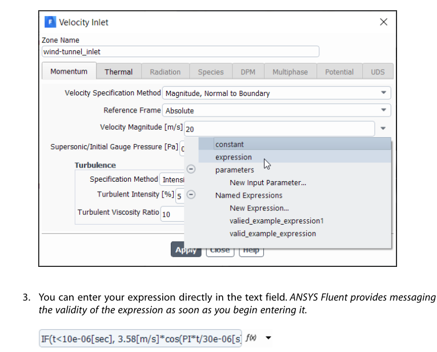Open Velocity Specification Method dropdown
Viewport: 437px width, 352px height.
[276, 93]
